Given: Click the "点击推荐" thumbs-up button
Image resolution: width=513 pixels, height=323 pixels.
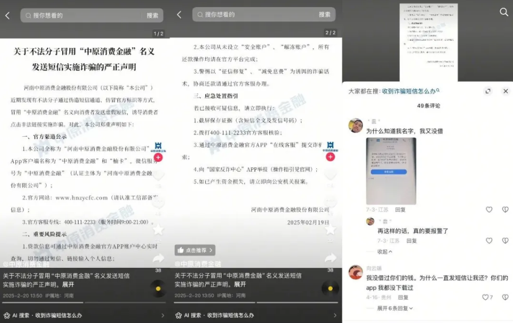Looking at the screenshot, I should coord(195,250).
